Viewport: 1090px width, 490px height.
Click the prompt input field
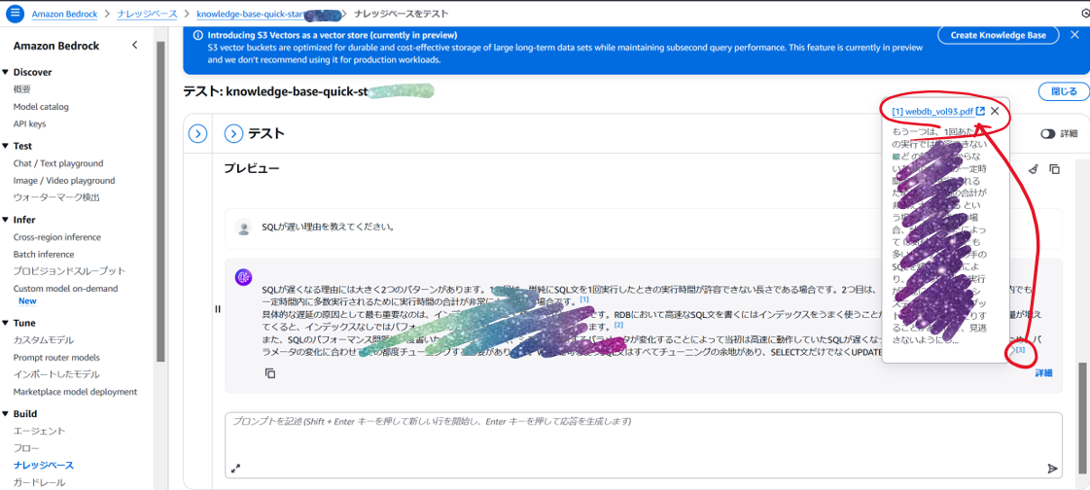[x=643, y=445]
